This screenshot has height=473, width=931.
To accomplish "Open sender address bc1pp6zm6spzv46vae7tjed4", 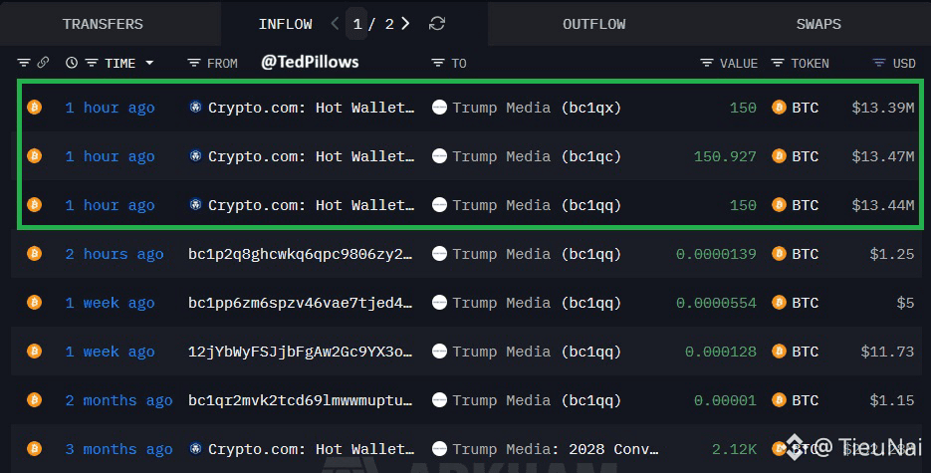I will pos(300,303).
